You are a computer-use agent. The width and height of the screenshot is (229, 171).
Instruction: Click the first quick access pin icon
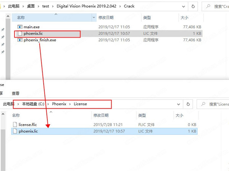(x=3, y=30)
